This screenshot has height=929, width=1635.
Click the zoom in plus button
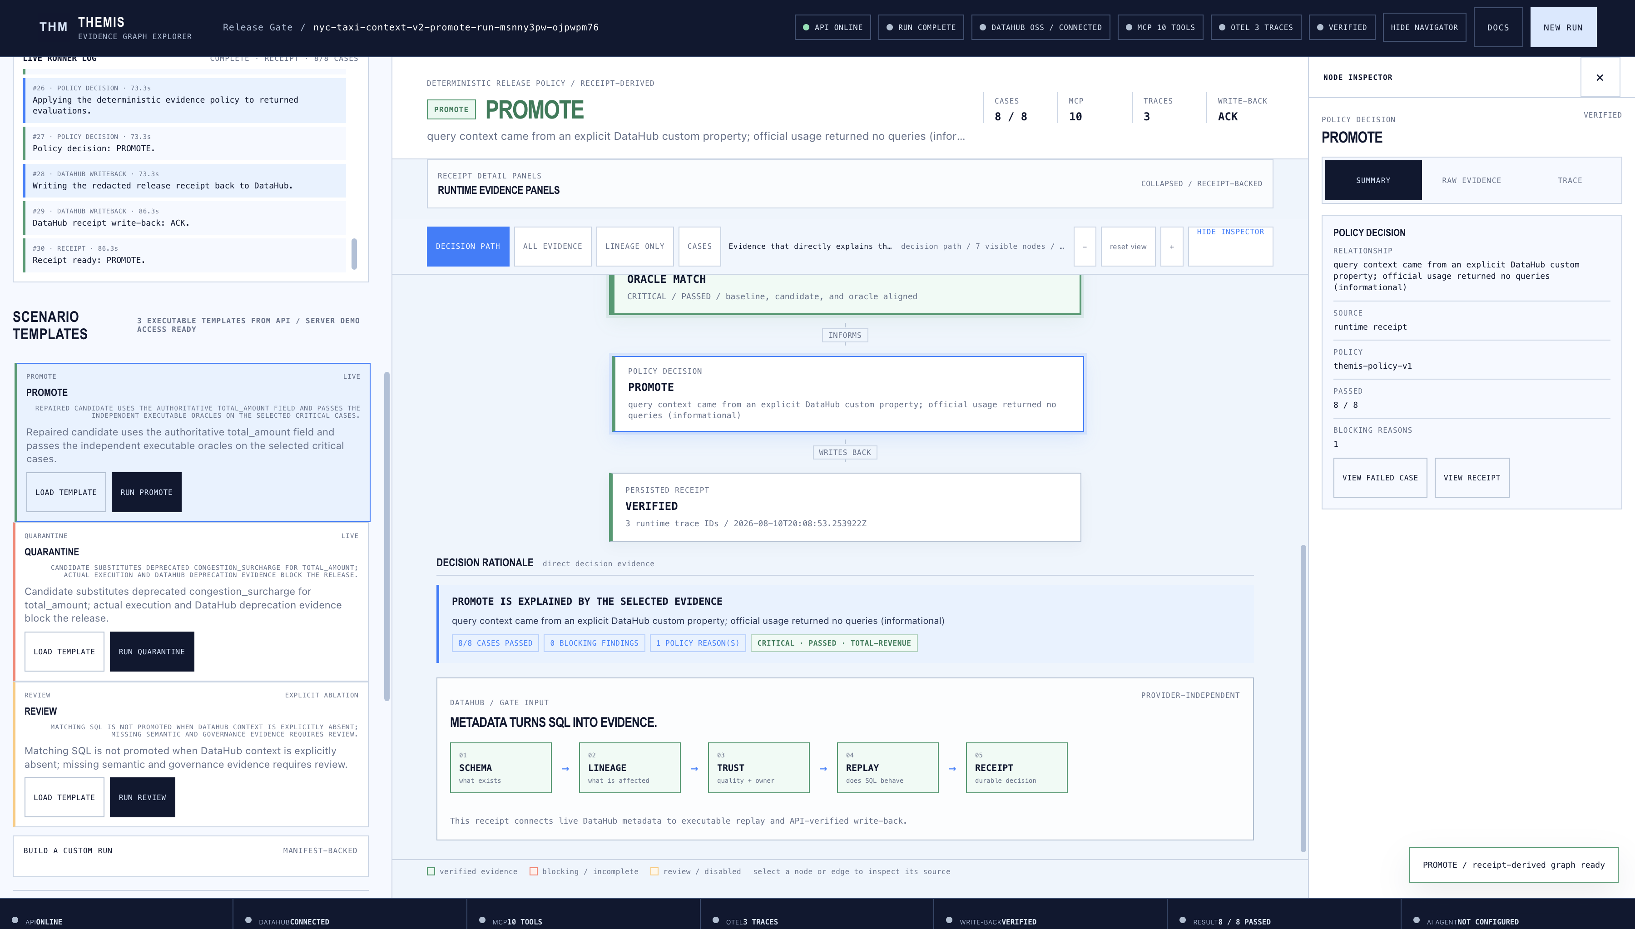click(1172, 246)
